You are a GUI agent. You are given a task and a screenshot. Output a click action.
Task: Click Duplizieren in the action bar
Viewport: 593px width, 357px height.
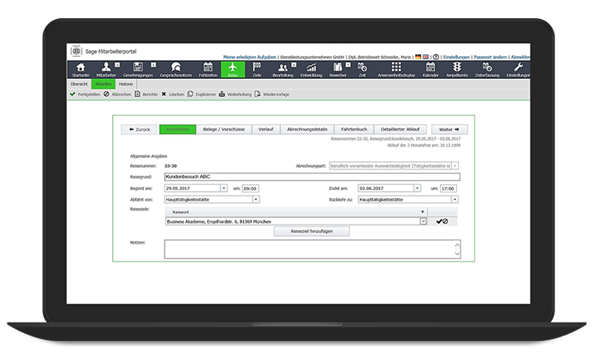coord(202,94)
